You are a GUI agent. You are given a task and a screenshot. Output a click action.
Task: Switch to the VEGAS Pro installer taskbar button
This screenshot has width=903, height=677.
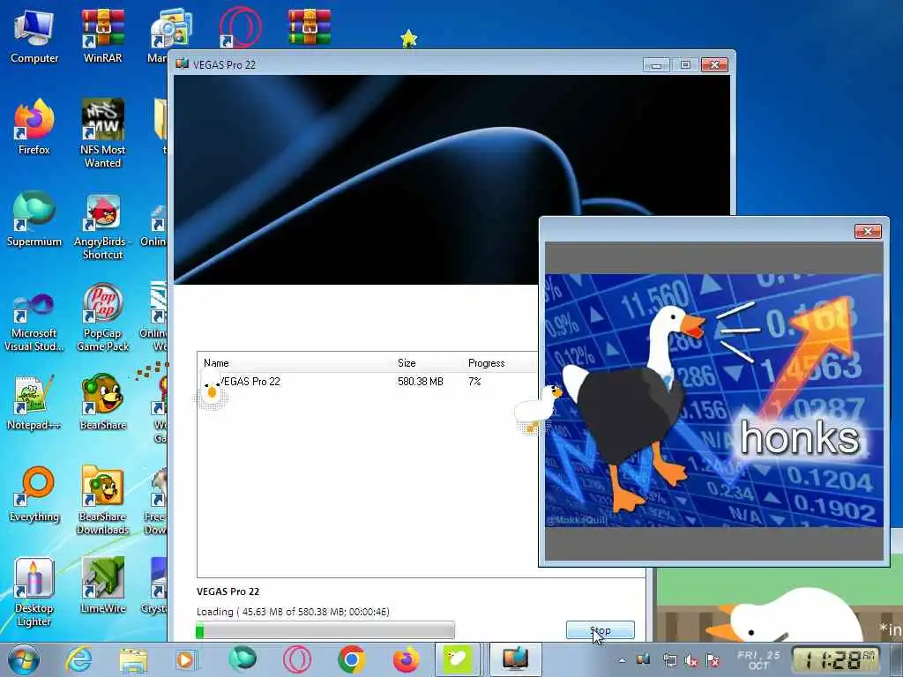pos(515,659)
